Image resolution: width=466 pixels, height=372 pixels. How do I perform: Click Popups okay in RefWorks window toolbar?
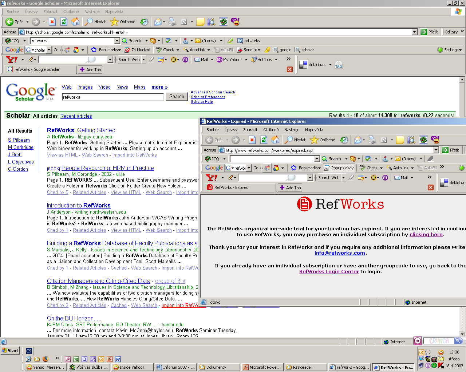coord(339,168)
